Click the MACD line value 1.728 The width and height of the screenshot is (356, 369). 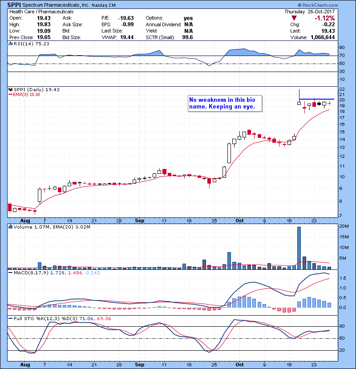[57, 273]
